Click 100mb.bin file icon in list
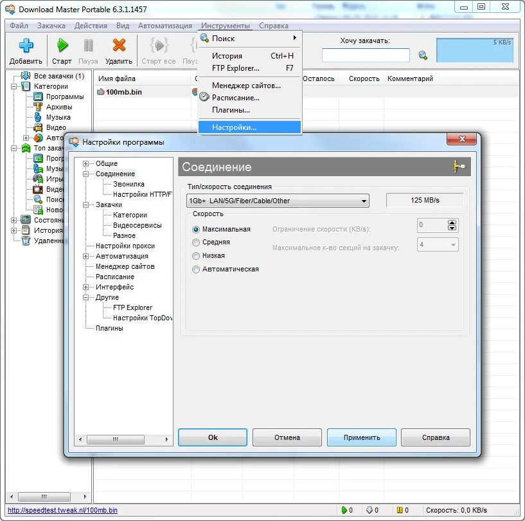The height and width of the screenshot is (521, 525). coord(100,92)
